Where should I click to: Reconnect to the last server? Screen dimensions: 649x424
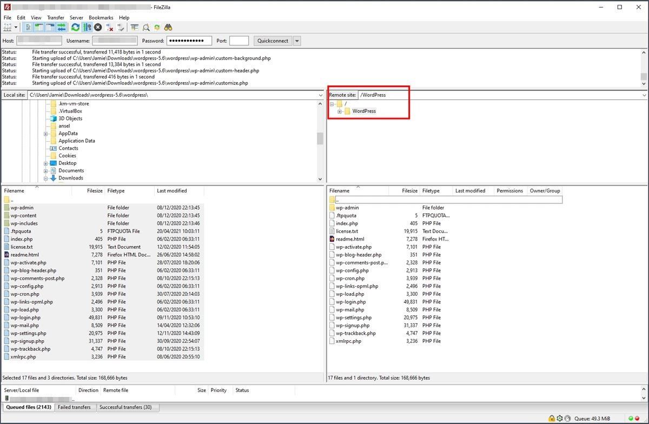[121, 27]
